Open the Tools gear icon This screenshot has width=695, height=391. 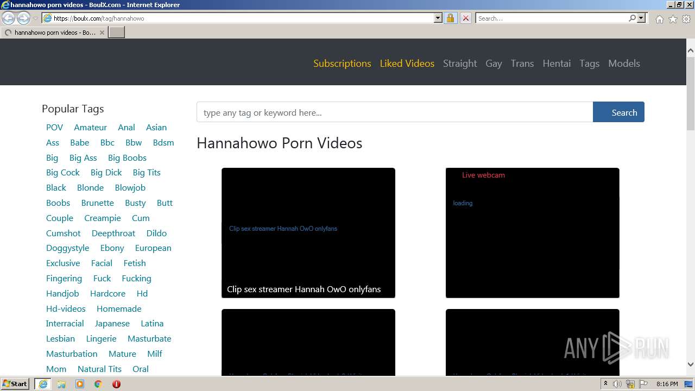pyautogui.click(x=686, y=19)
